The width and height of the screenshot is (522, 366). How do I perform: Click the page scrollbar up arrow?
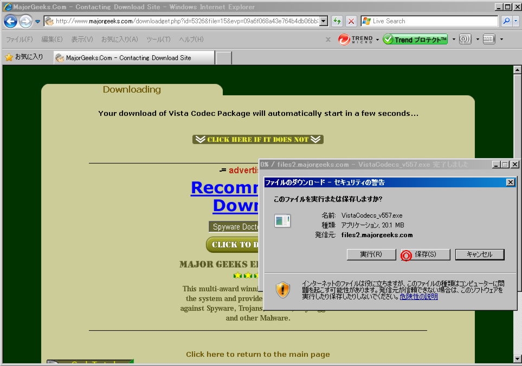(517, 70)
